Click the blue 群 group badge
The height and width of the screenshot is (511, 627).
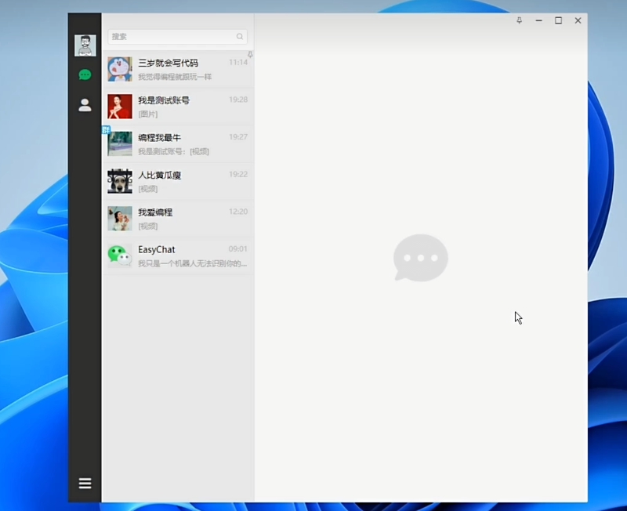[106, 129]
